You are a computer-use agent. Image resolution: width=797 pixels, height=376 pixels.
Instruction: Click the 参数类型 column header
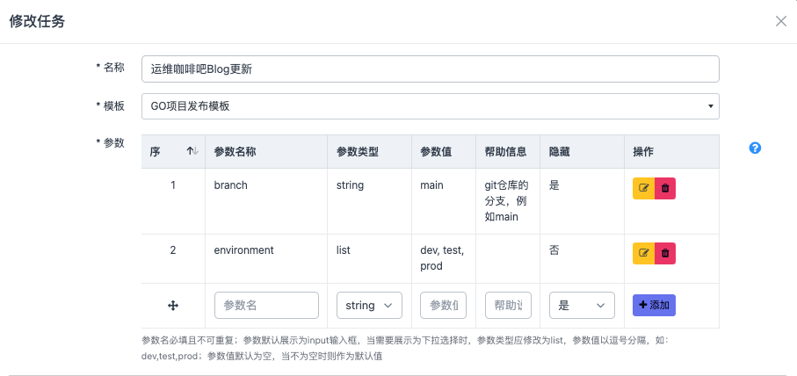[x=358, y=151]
